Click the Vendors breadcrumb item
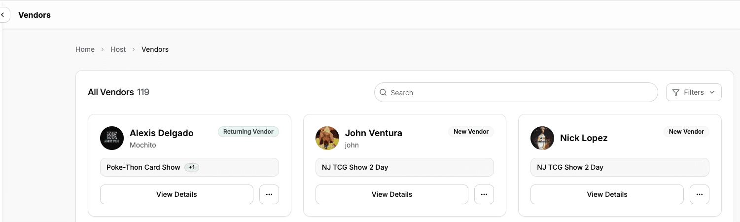This screenshot has width=740, height=222. click(x=155, y=49)
